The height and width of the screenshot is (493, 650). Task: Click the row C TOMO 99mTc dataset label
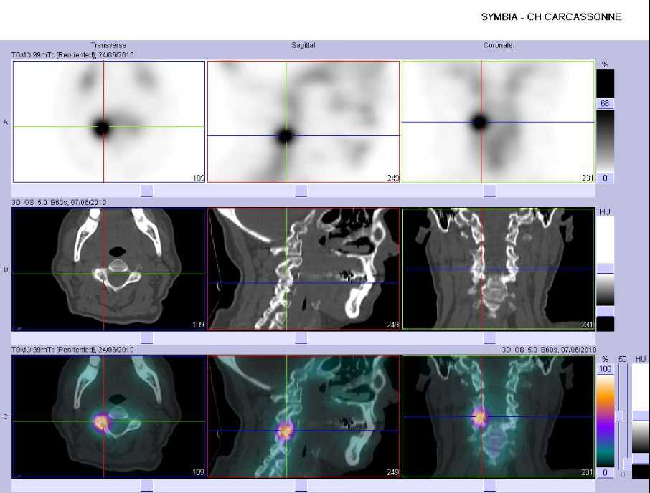coord(72,350)
